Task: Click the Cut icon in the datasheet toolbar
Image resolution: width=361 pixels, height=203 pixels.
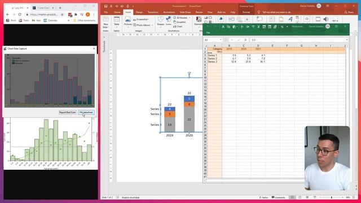Action: (x=223, y=27)
